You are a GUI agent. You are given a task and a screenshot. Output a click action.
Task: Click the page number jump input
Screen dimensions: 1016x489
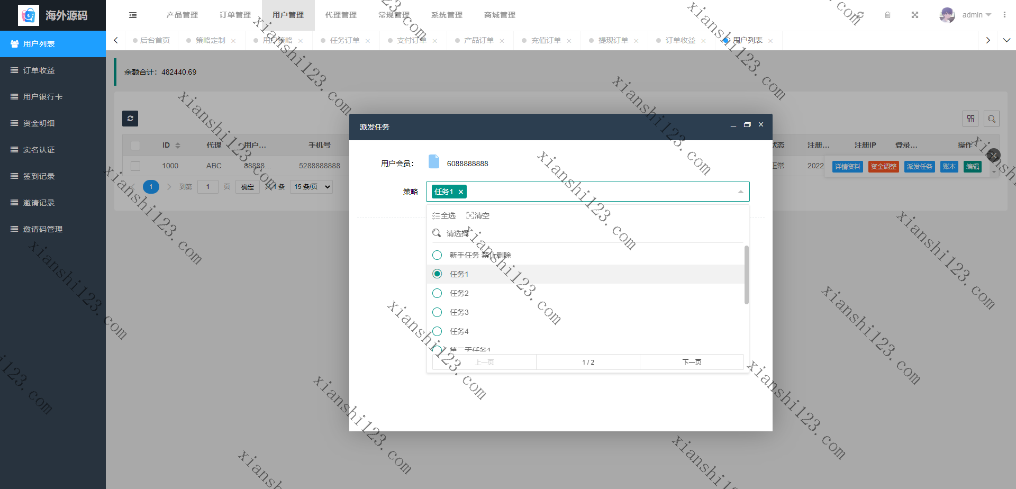[x=208, y=187]
